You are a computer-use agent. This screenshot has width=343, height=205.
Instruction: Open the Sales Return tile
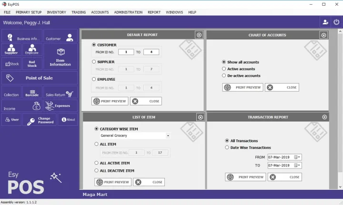[61, 92]
